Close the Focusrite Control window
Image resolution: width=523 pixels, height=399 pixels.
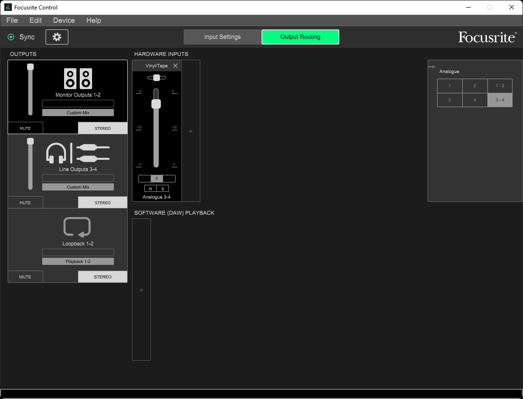[511, 7]
